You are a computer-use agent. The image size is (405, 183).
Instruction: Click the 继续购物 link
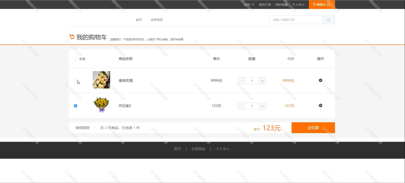pyautogui.click(x=83, y=127)
